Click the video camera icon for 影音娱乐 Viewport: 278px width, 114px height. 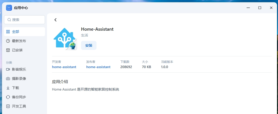tap(8, 69)
